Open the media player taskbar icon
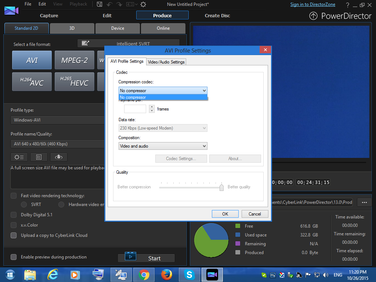 tap(75, 275)
